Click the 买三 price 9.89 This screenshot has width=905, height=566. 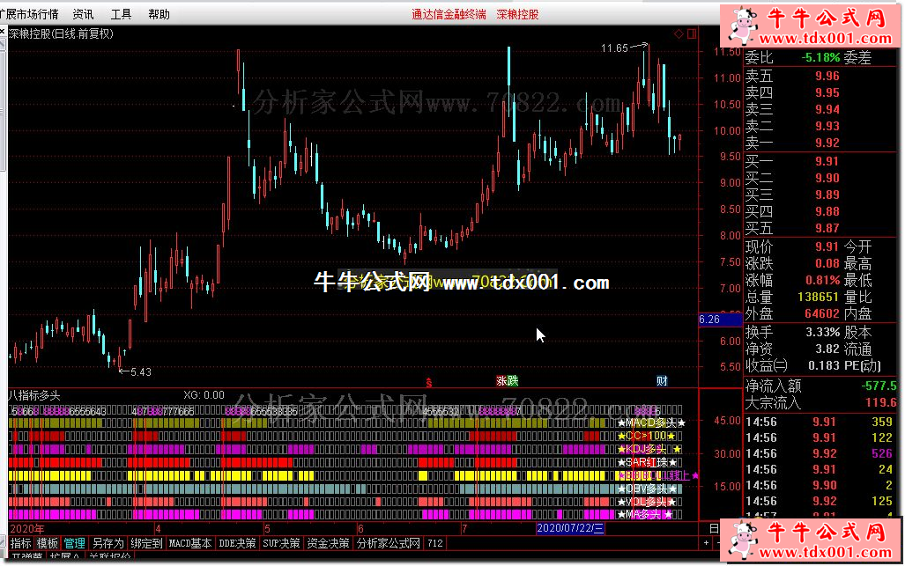coord(827,195)
